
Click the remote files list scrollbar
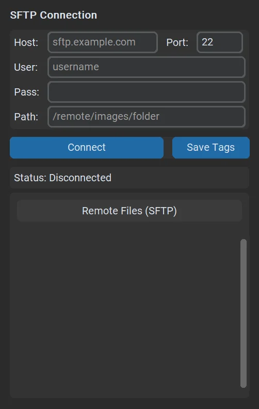[x=244, y=313]
